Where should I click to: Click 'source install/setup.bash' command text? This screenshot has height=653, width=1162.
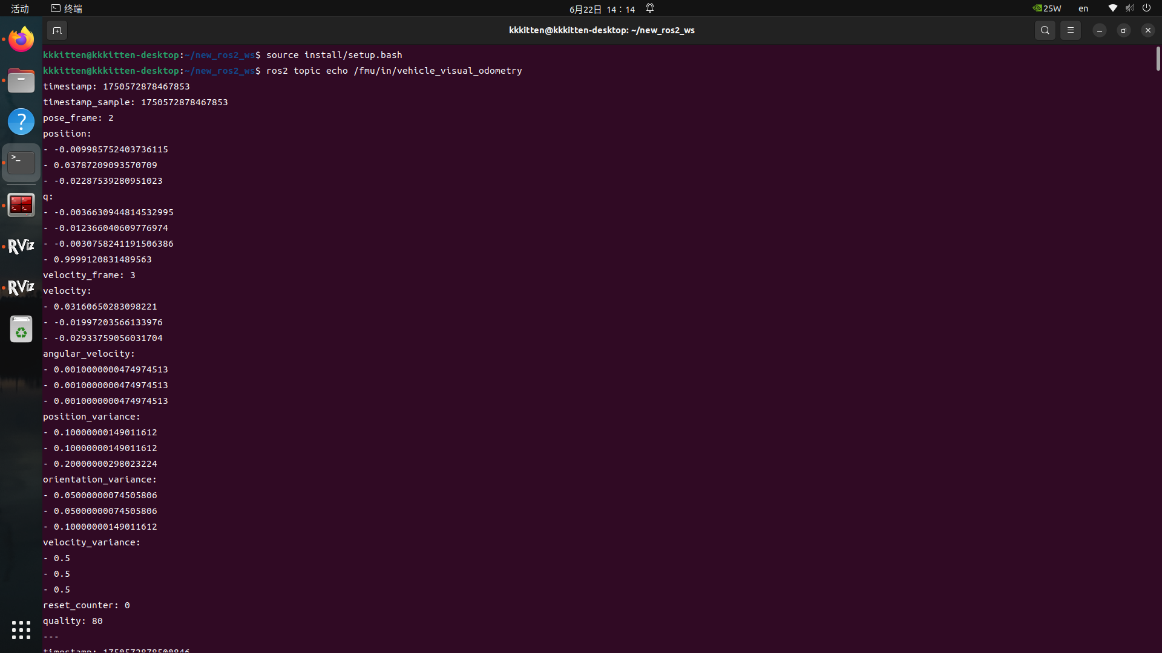tap(334, 55)
